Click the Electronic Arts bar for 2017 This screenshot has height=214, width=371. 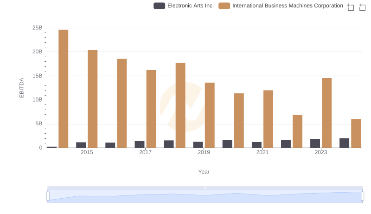[x=140, y=144]
